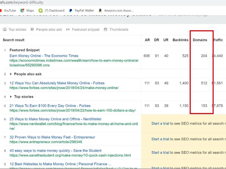Select the Thumbnails filter label
The width and height of the screenshot is (226, 169).
(119, 29)
